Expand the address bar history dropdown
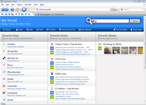Screen dimensions: 146x105 [110, 9]
